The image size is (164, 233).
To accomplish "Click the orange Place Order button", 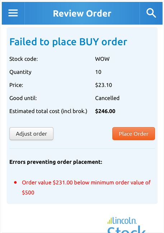I will coord(133,134).
